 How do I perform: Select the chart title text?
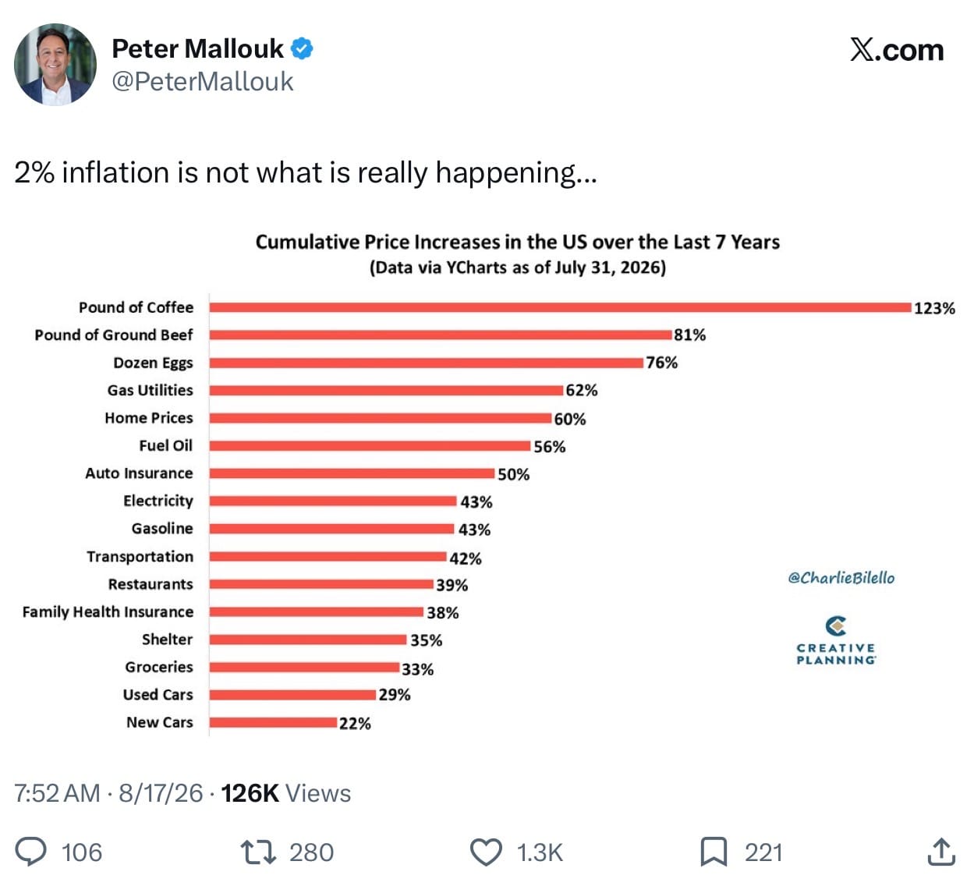[518, 242]
